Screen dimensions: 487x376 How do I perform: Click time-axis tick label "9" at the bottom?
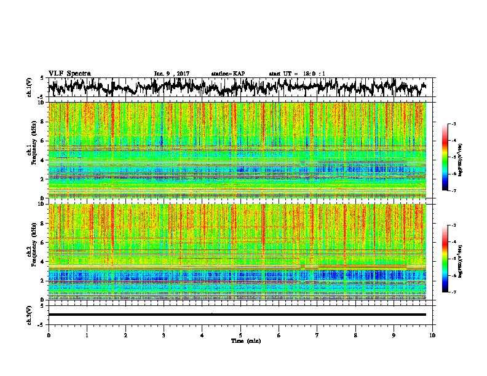[x=394, y=335]
